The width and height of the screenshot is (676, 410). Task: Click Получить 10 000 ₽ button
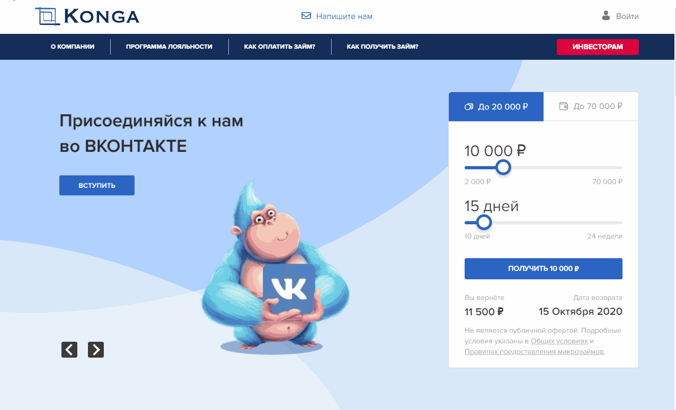click(x=544, y=269)
